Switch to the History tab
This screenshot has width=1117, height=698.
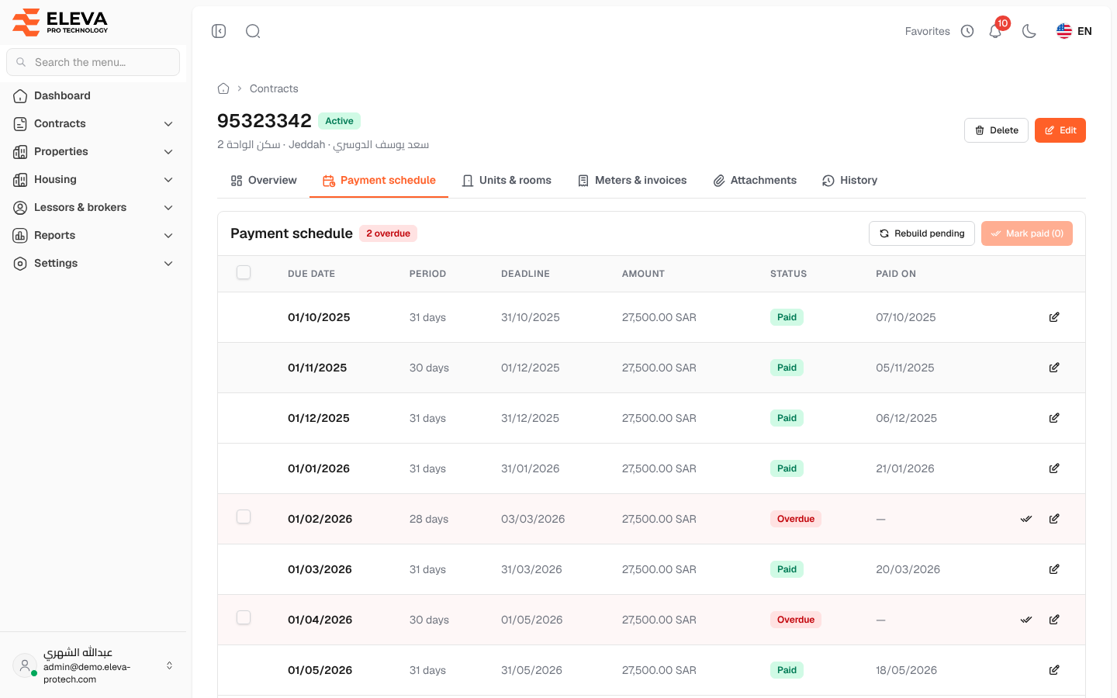[849, 180]
